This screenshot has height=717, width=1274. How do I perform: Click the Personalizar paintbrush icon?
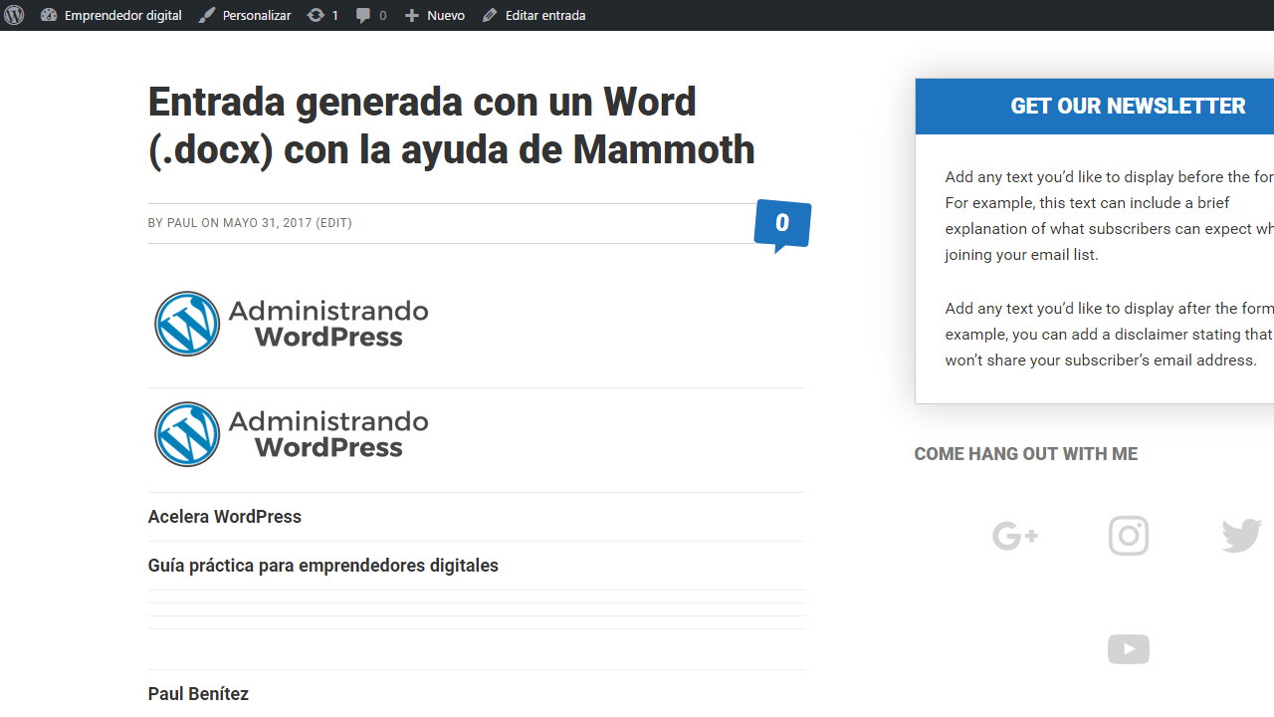tap(207, 15)
